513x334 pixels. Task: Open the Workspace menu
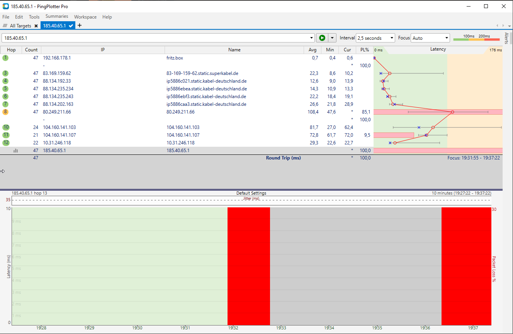click(85, 17)
